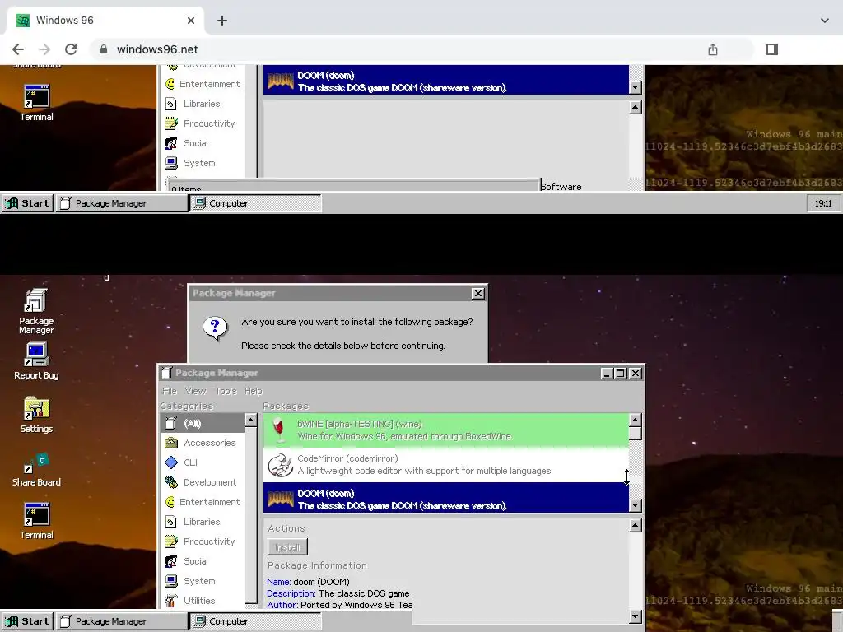Click the categories list scroll-up arrow

pos(250,420)
